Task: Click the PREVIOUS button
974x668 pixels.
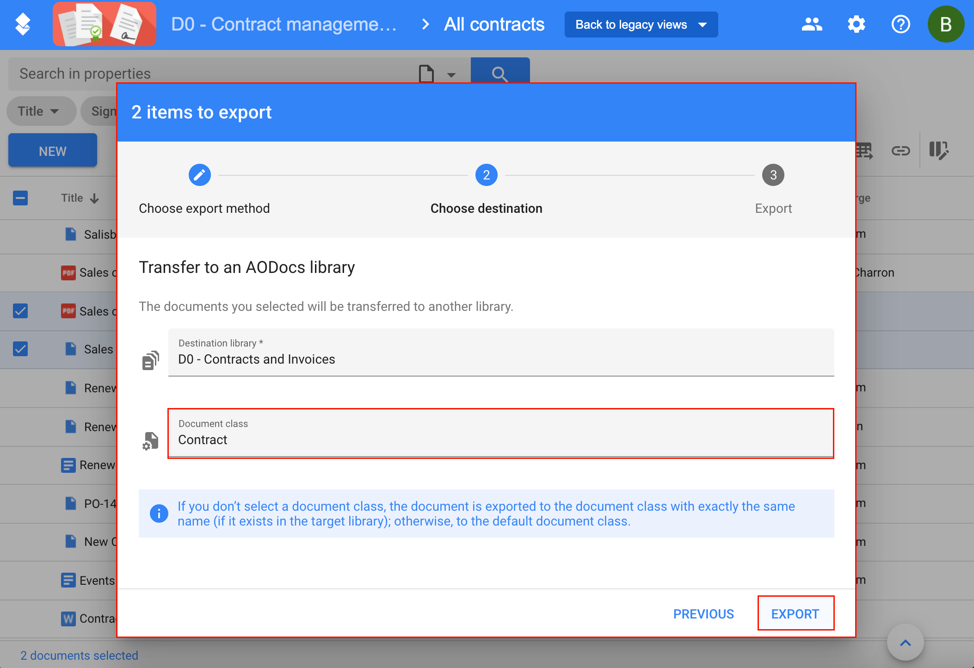Action: point(703,614)
